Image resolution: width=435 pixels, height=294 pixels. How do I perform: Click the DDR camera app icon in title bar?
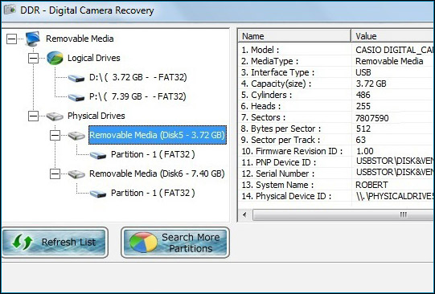coord(10,10)
